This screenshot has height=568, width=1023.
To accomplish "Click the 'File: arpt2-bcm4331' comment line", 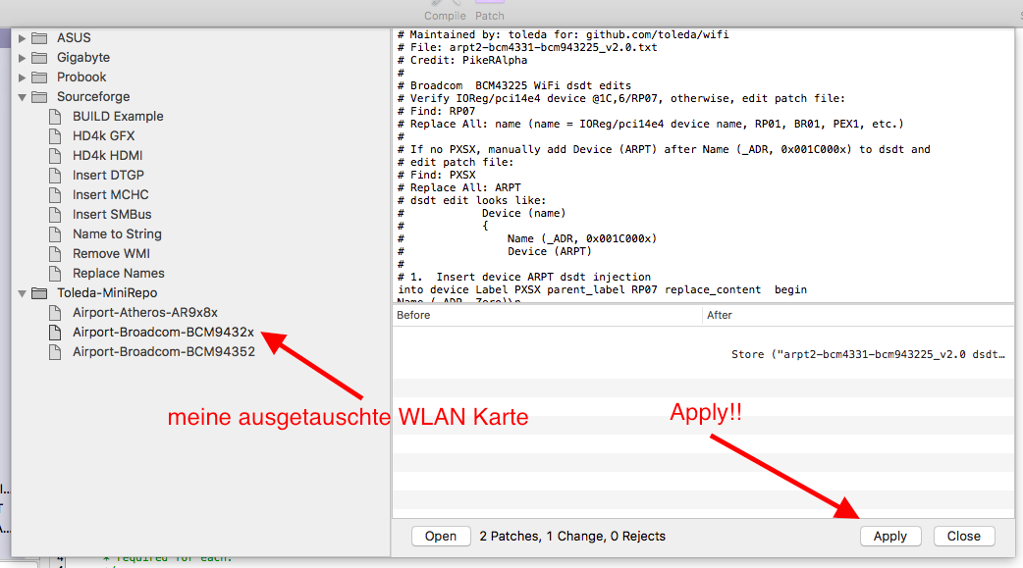I will tap(528, 48).
